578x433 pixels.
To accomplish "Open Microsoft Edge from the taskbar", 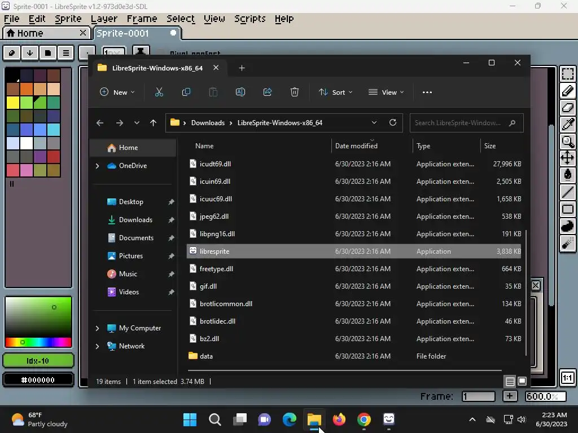I will click(290, 419).
